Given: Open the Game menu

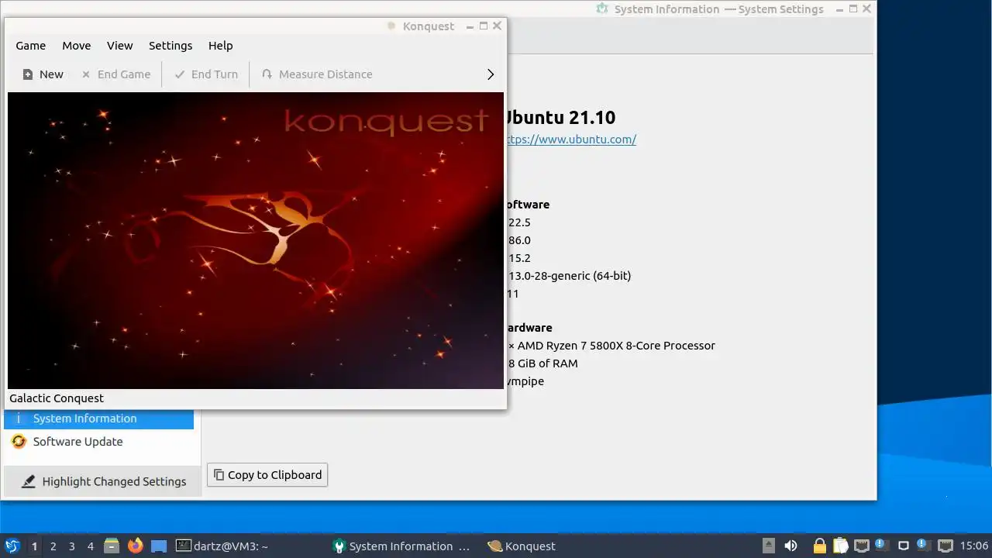Looking at the screenshot, I should (31, 46).
